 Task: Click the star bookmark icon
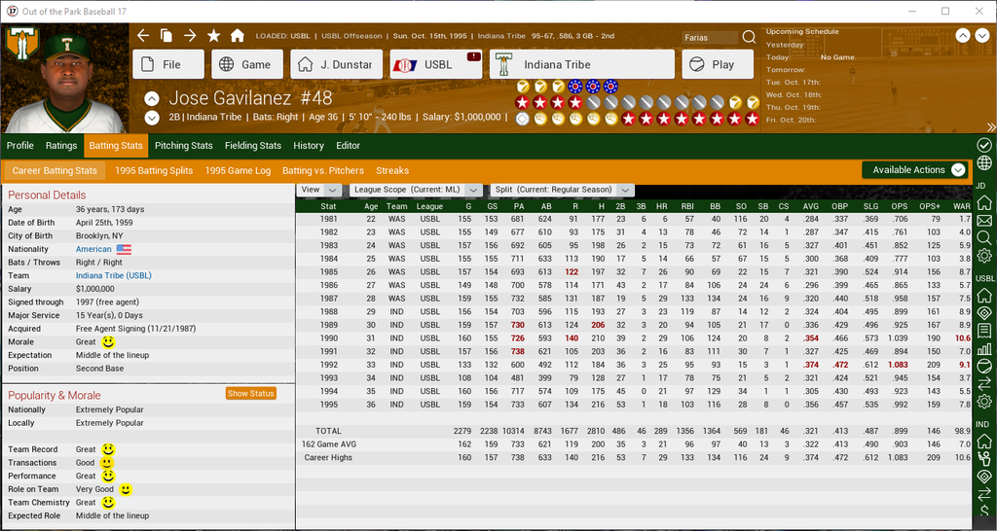[213, 36]
